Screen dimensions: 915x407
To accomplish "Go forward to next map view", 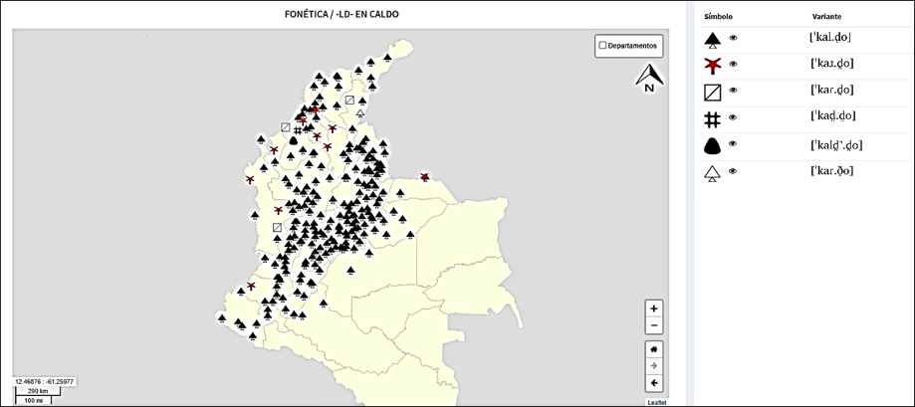I will point(654,366).
